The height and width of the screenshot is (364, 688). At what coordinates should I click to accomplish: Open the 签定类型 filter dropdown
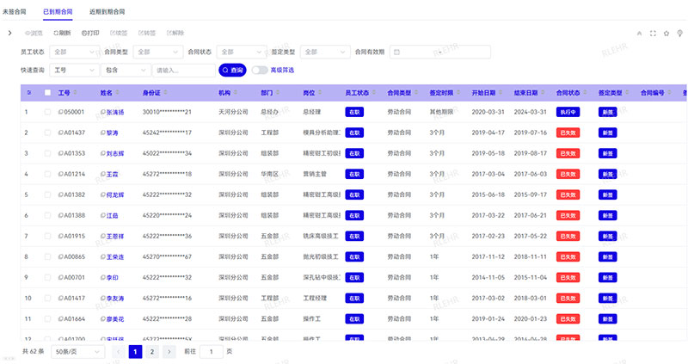(x=325, y=52)
